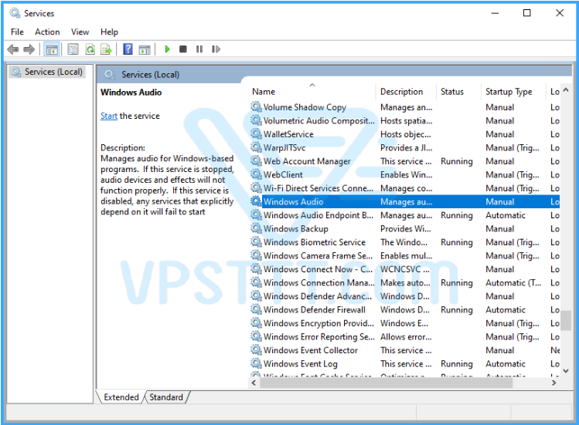
Task: Click gear icon beside WalletService
Action: click(256, 133)
